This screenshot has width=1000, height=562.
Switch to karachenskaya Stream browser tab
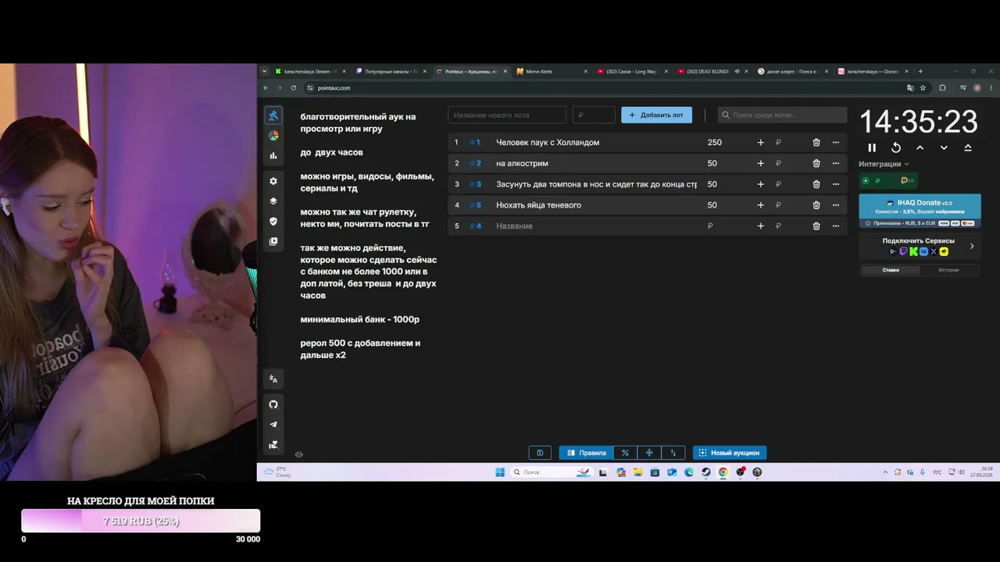coord(309,71)
